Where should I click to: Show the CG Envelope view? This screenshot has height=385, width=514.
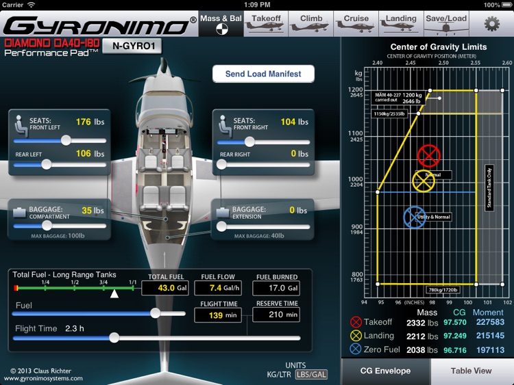[385, 371]
